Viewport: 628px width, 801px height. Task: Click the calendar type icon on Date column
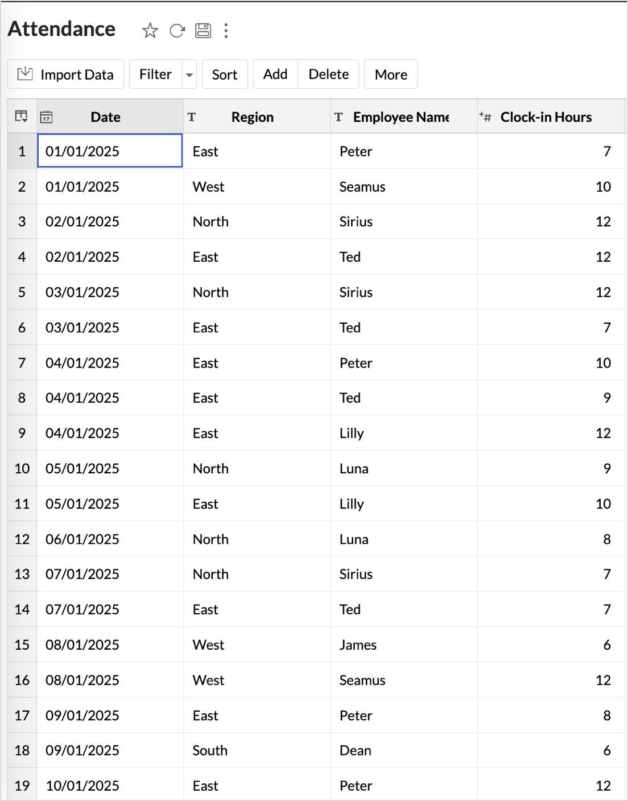47,117
